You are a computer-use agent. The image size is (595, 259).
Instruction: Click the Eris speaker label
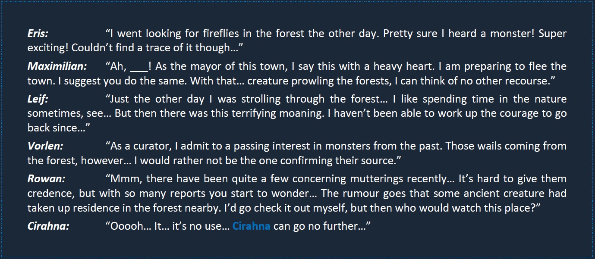point(38,34)
